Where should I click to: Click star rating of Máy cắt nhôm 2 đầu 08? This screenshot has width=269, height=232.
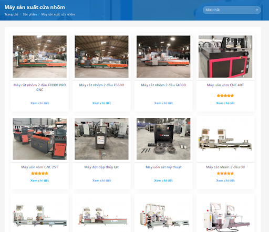click(225, 174)
